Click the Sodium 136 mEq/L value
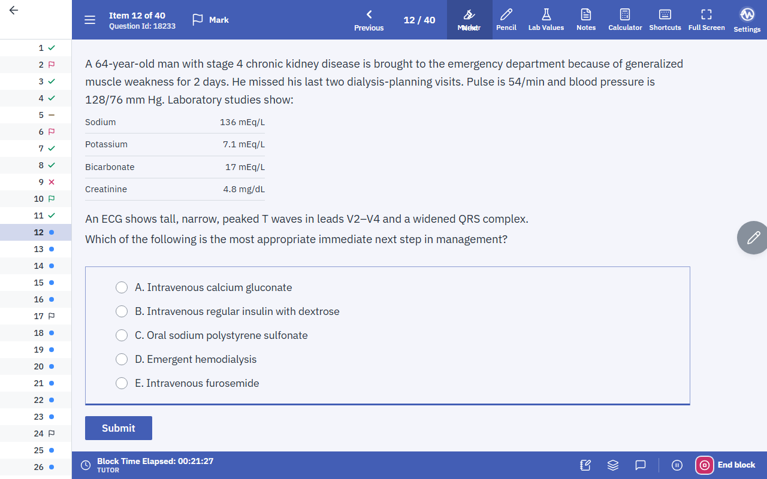This screenshot has height=479, width=767. (242, 122)
